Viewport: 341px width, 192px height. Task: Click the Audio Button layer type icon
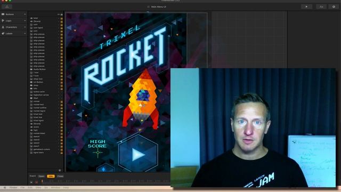pyautogui.click(x=31, y=69)
